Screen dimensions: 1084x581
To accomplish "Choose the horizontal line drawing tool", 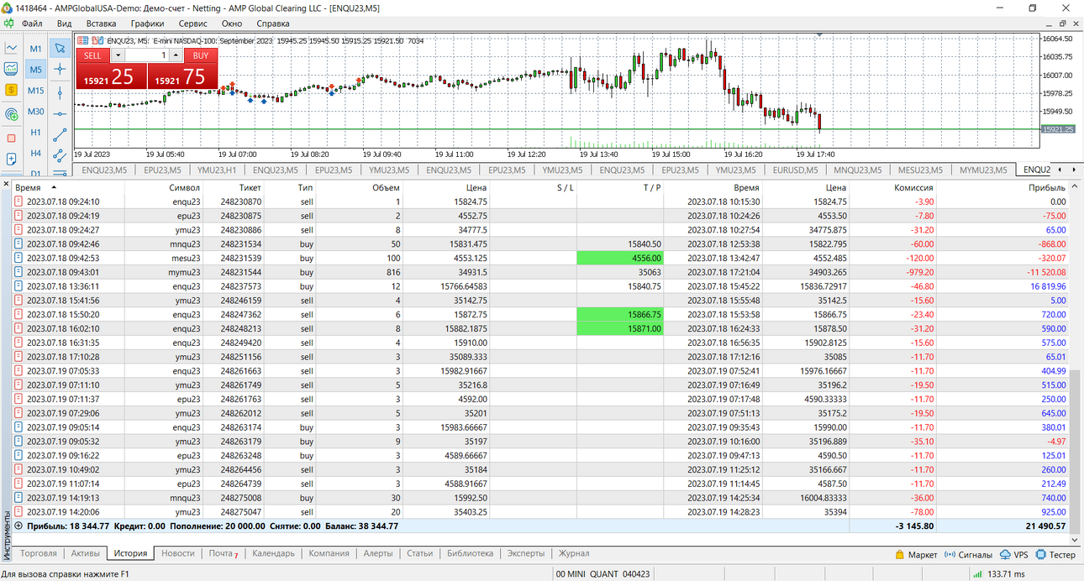I will (60, 113).
